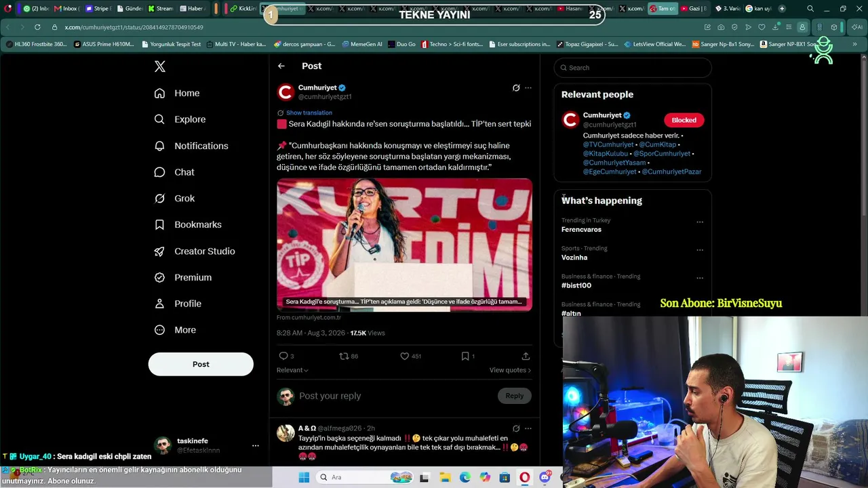Image resolution: width=868 pixels, height=488 pixels.
Task: Click the X Search box
Action: click(633, 68)
